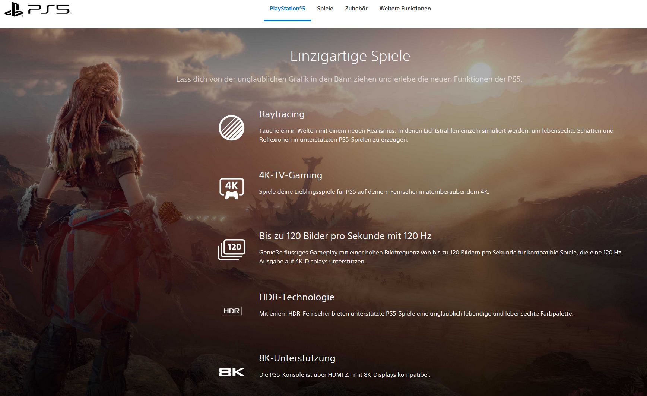Click the 120 frames stacked icon
The width and height of the screenshot is (647, 396).
[x=231, y=250]
